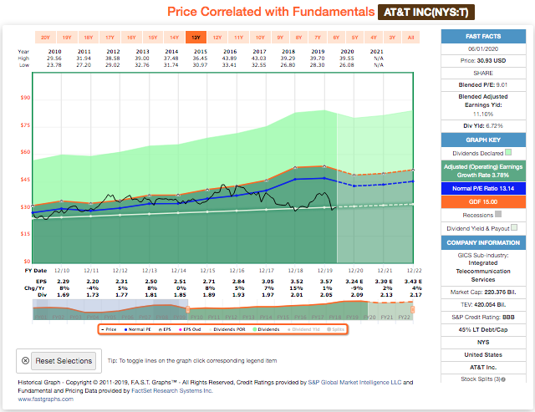Click the Adjusted Operating Earnings Growth Rate bar
Viewport: 535px width, 412px height.
pos(483,170)
